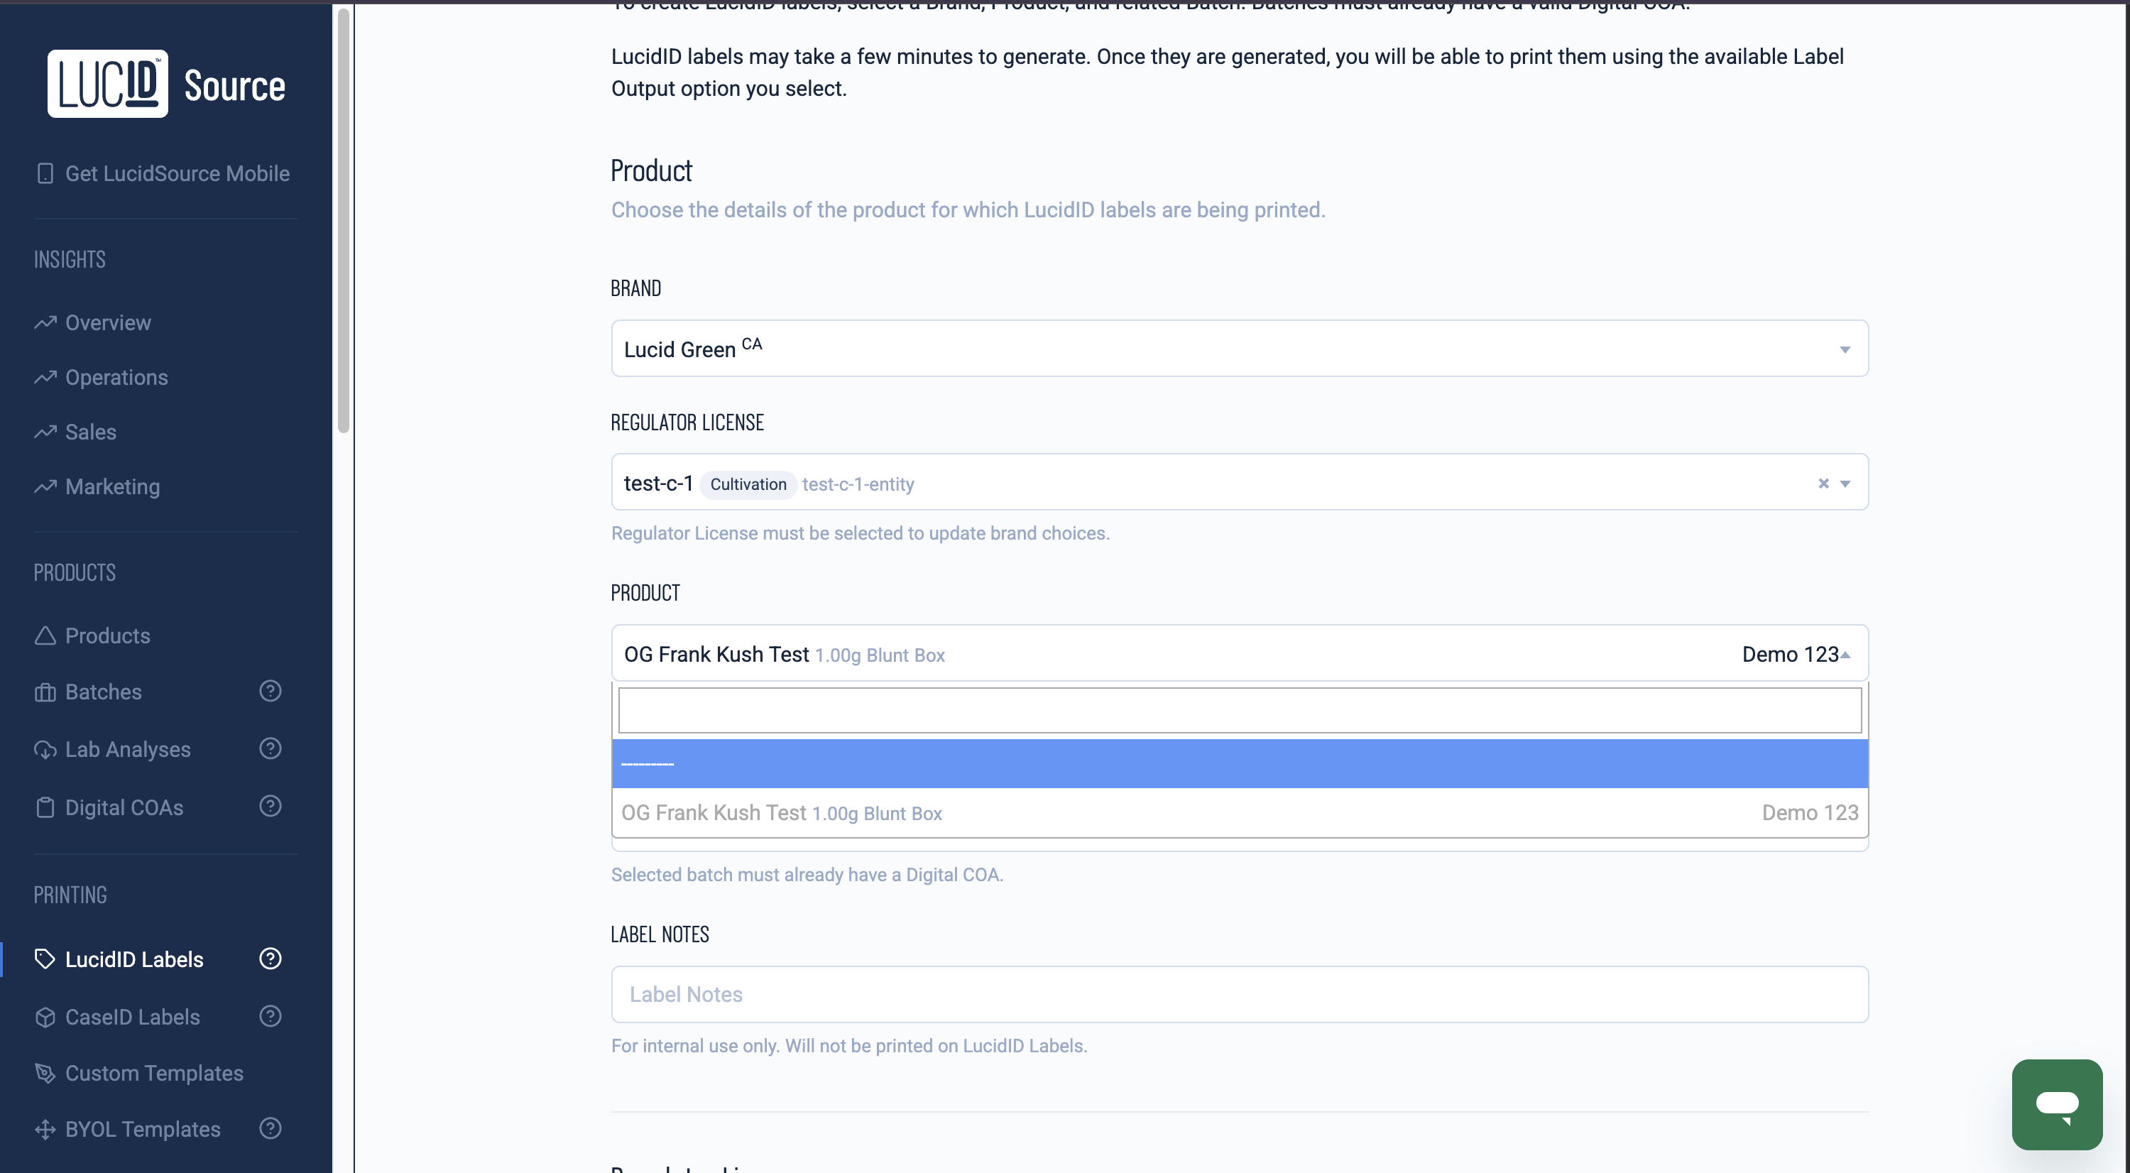Viewport: 2130px width, 1173px height.
Task: Collapse the Product dropdown
Action: (x=1845, y=655)
